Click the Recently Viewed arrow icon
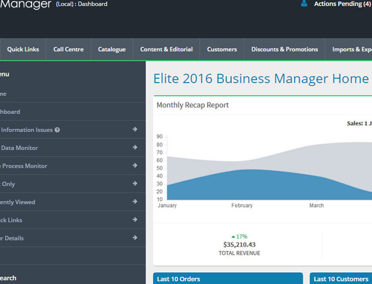The width and height of the screenshot is (372, 284). click(x=135, y=202)
